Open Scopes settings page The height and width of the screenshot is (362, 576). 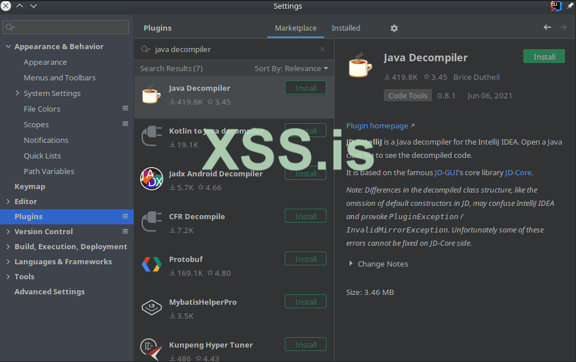(36, 125)
